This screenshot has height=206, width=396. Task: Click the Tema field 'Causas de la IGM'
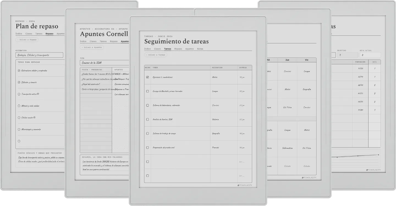coord(105,63)
